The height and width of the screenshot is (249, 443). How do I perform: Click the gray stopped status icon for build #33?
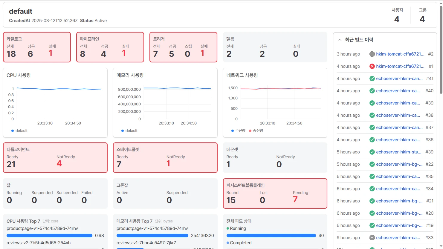click(x=372, y=238)
